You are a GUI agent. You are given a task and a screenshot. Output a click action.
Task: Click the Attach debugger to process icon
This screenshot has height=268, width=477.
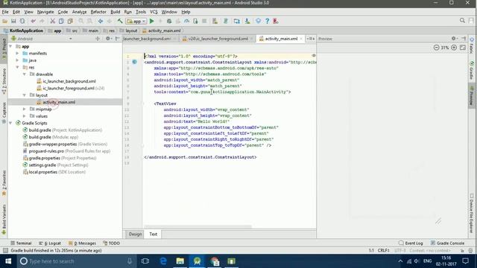[x=195, y=22]
